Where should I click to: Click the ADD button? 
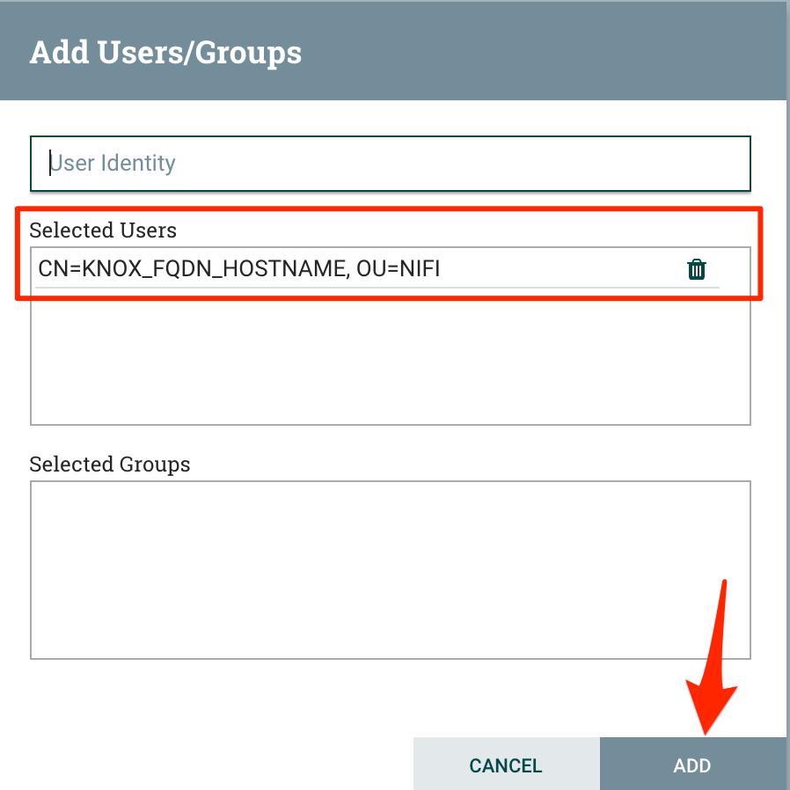point(692,764)
